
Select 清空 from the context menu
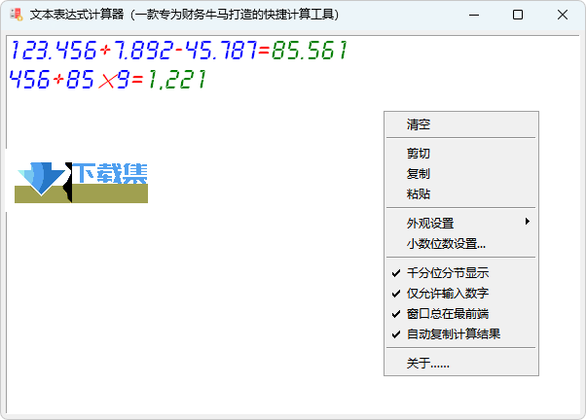point(419,124)
